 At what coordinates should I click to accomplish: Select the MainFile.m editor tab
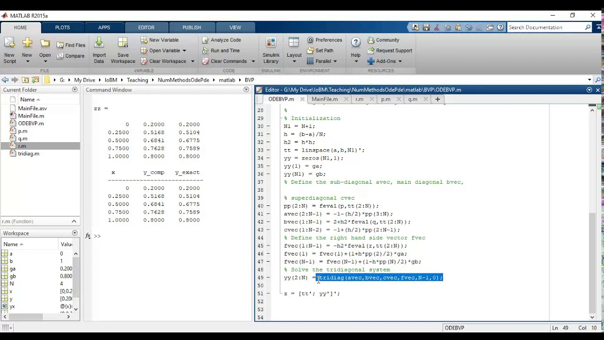coord(325,99)
